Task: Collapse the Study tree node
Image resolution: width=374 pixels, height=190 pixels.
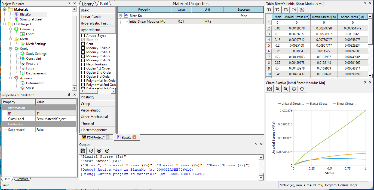Action: click(11, 49)
